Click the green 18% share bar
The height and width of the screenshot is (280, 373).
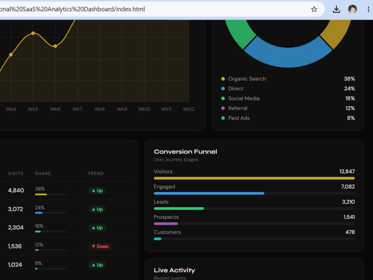[x=38, y=231]
